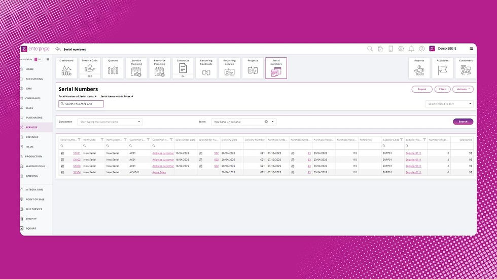
Task: Open the Point of Sale sidebar menu
Action: [x=35, y=200]
